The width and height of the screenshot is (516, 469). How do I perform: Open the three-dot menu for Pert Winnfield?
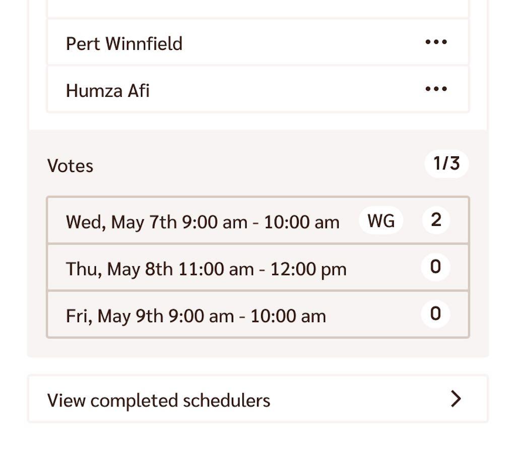[436, 42]
